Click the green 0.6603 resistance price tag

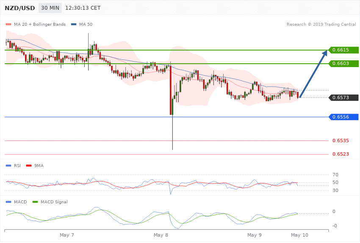[343, 64]
